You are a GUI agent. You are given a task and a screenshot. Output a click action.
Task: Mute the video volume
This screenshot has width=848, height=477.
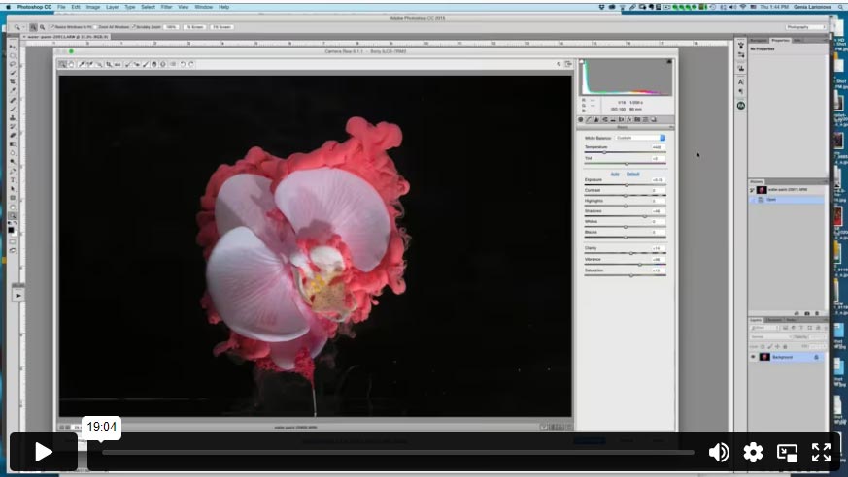[x=719, y=452]
